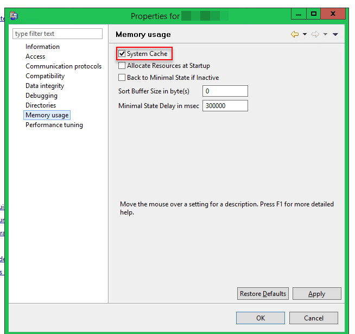Maximize the Properties dialog window
The image size is (355, 334).
click(313, 14)
